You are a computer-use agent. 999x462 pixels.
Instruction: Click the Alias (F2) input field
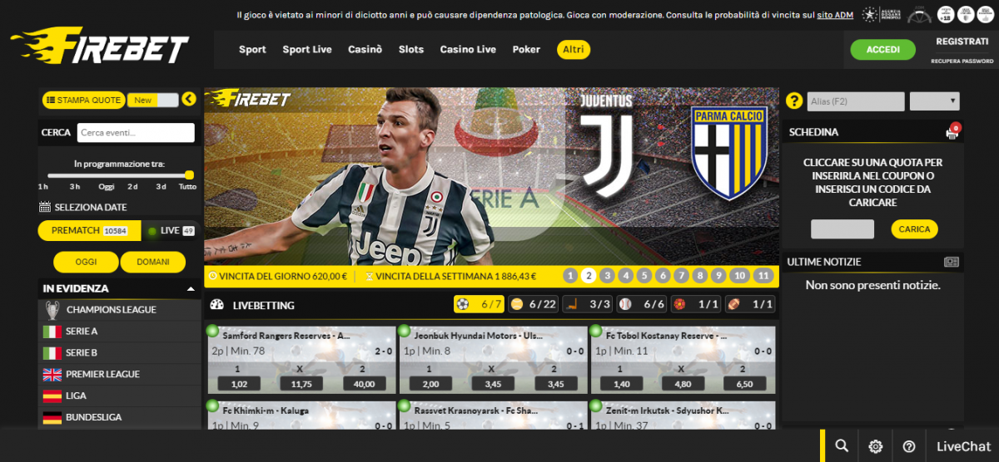pos(856,101)
